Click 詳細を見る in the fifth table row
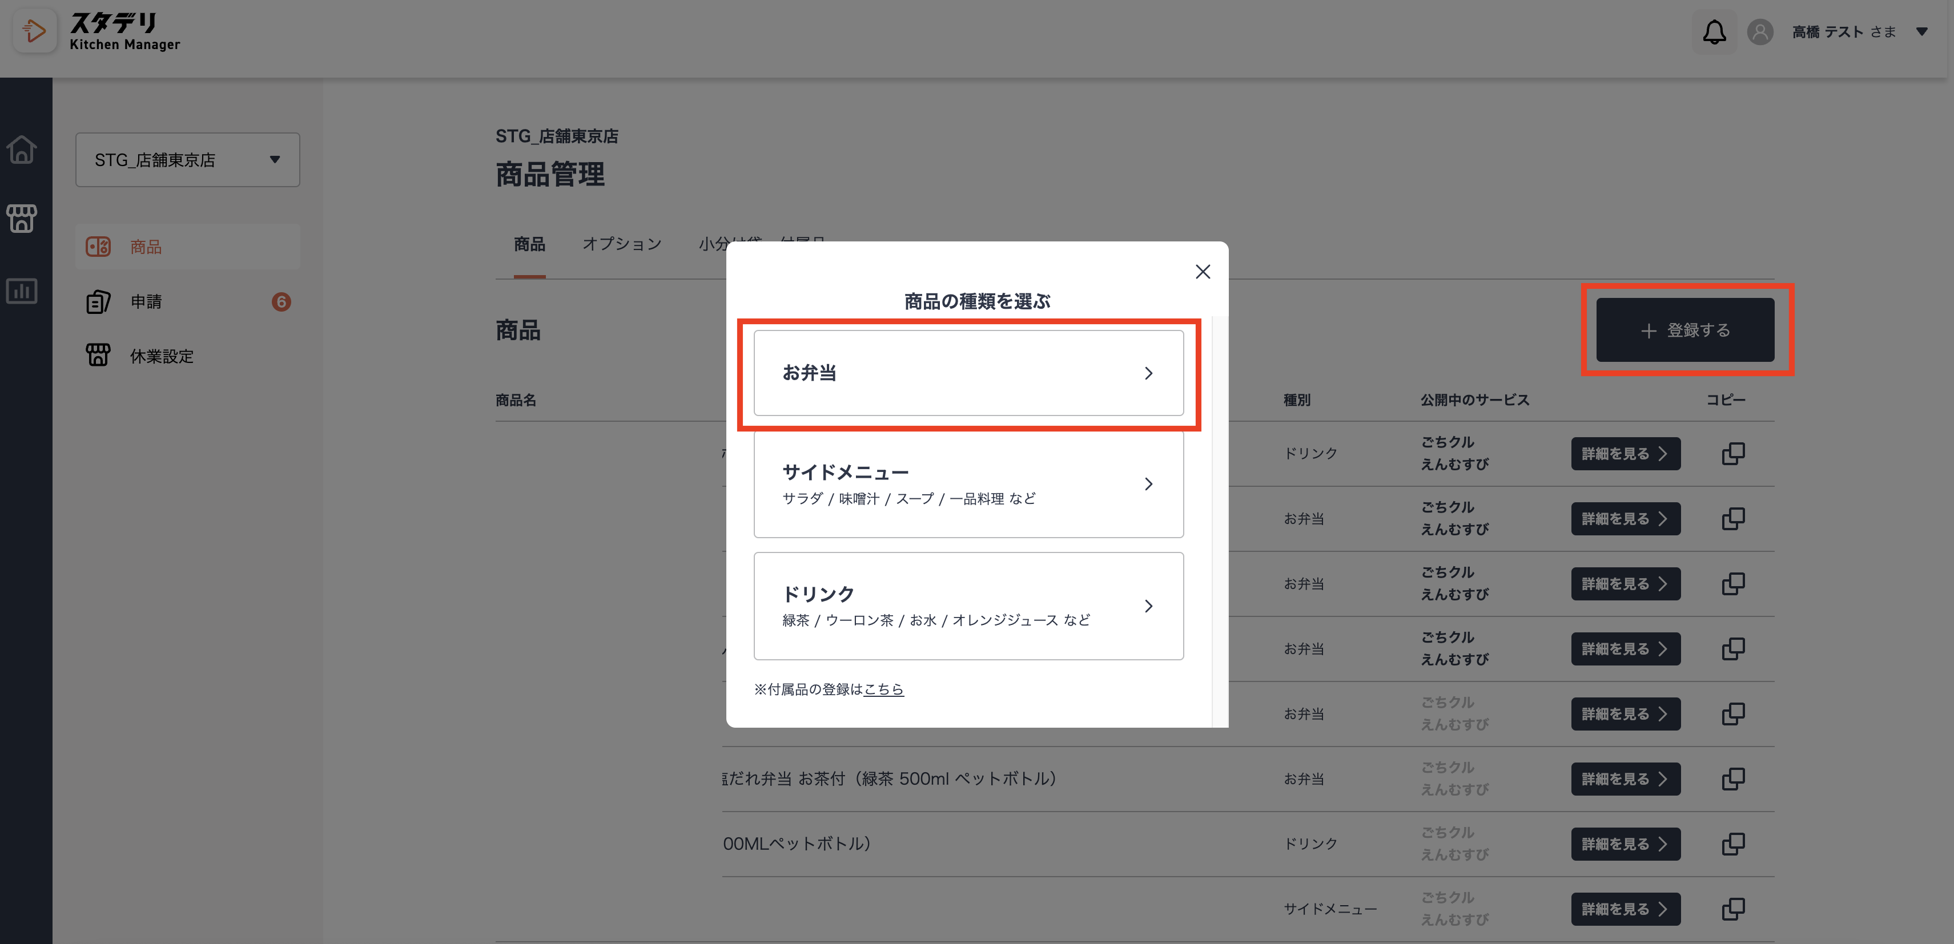Viewport: 1954px width, 944px height. tap(1625, 714)
